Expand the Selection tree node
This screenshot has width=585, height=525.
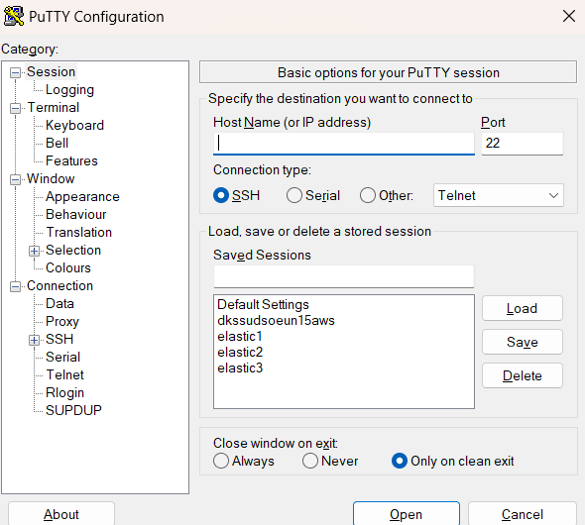34,251
